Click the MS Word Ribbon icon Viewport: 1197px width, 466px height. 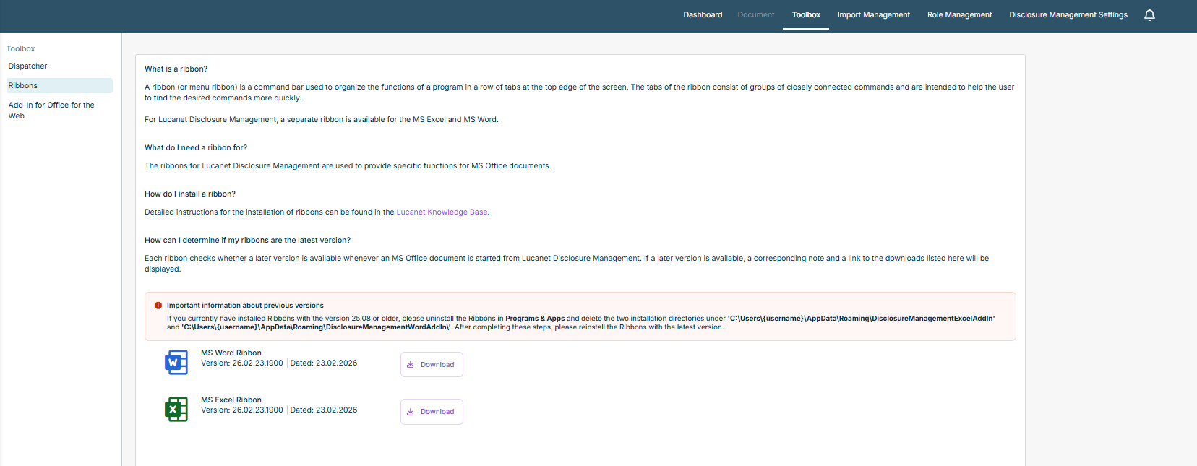click(x=176, y=362)
